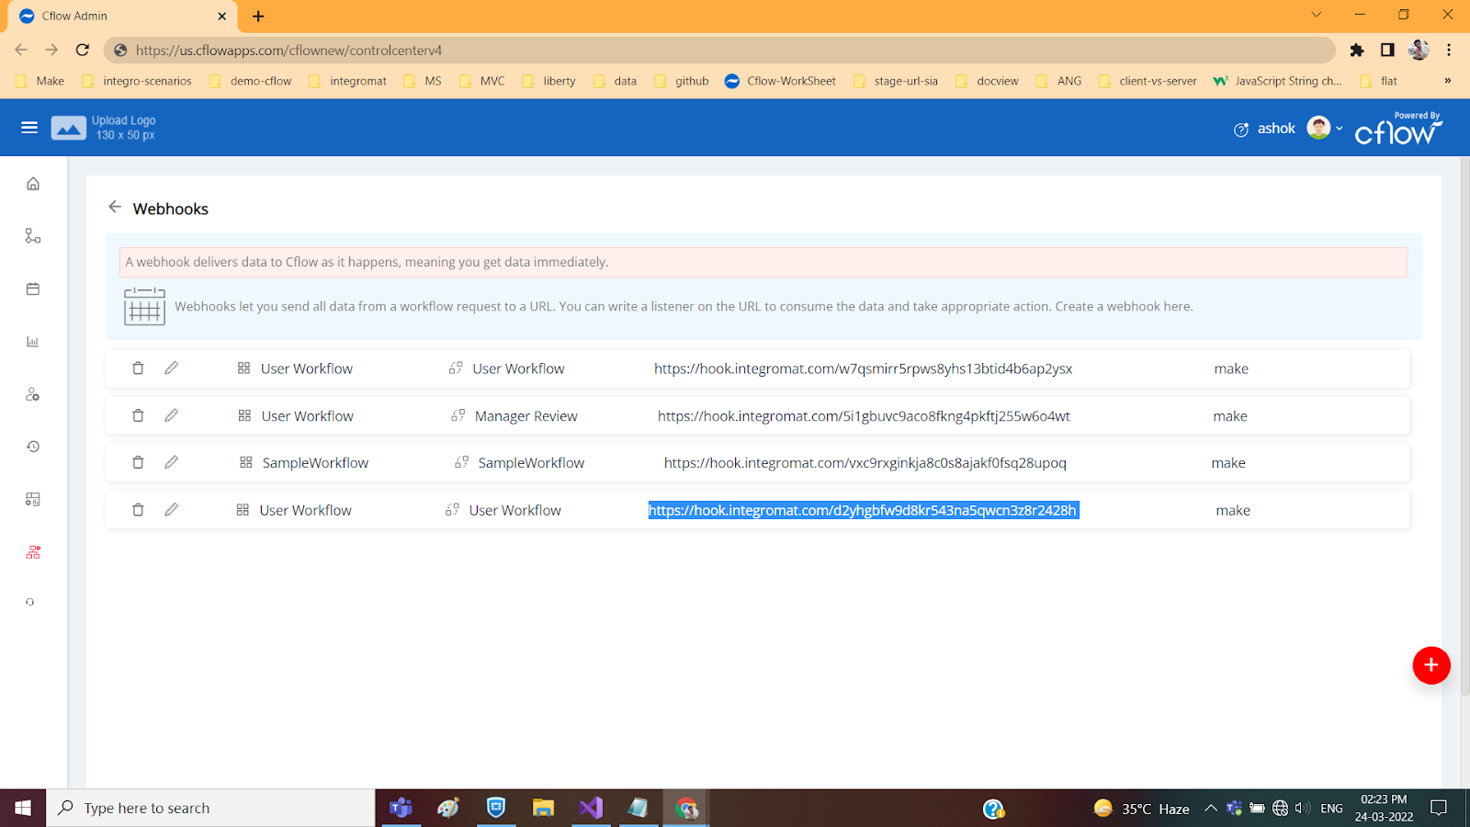Image resolution: width=1470 pixels, height=827 pixels.
Task: Open the ashok user account dropdown
Action: (1325, 128)
